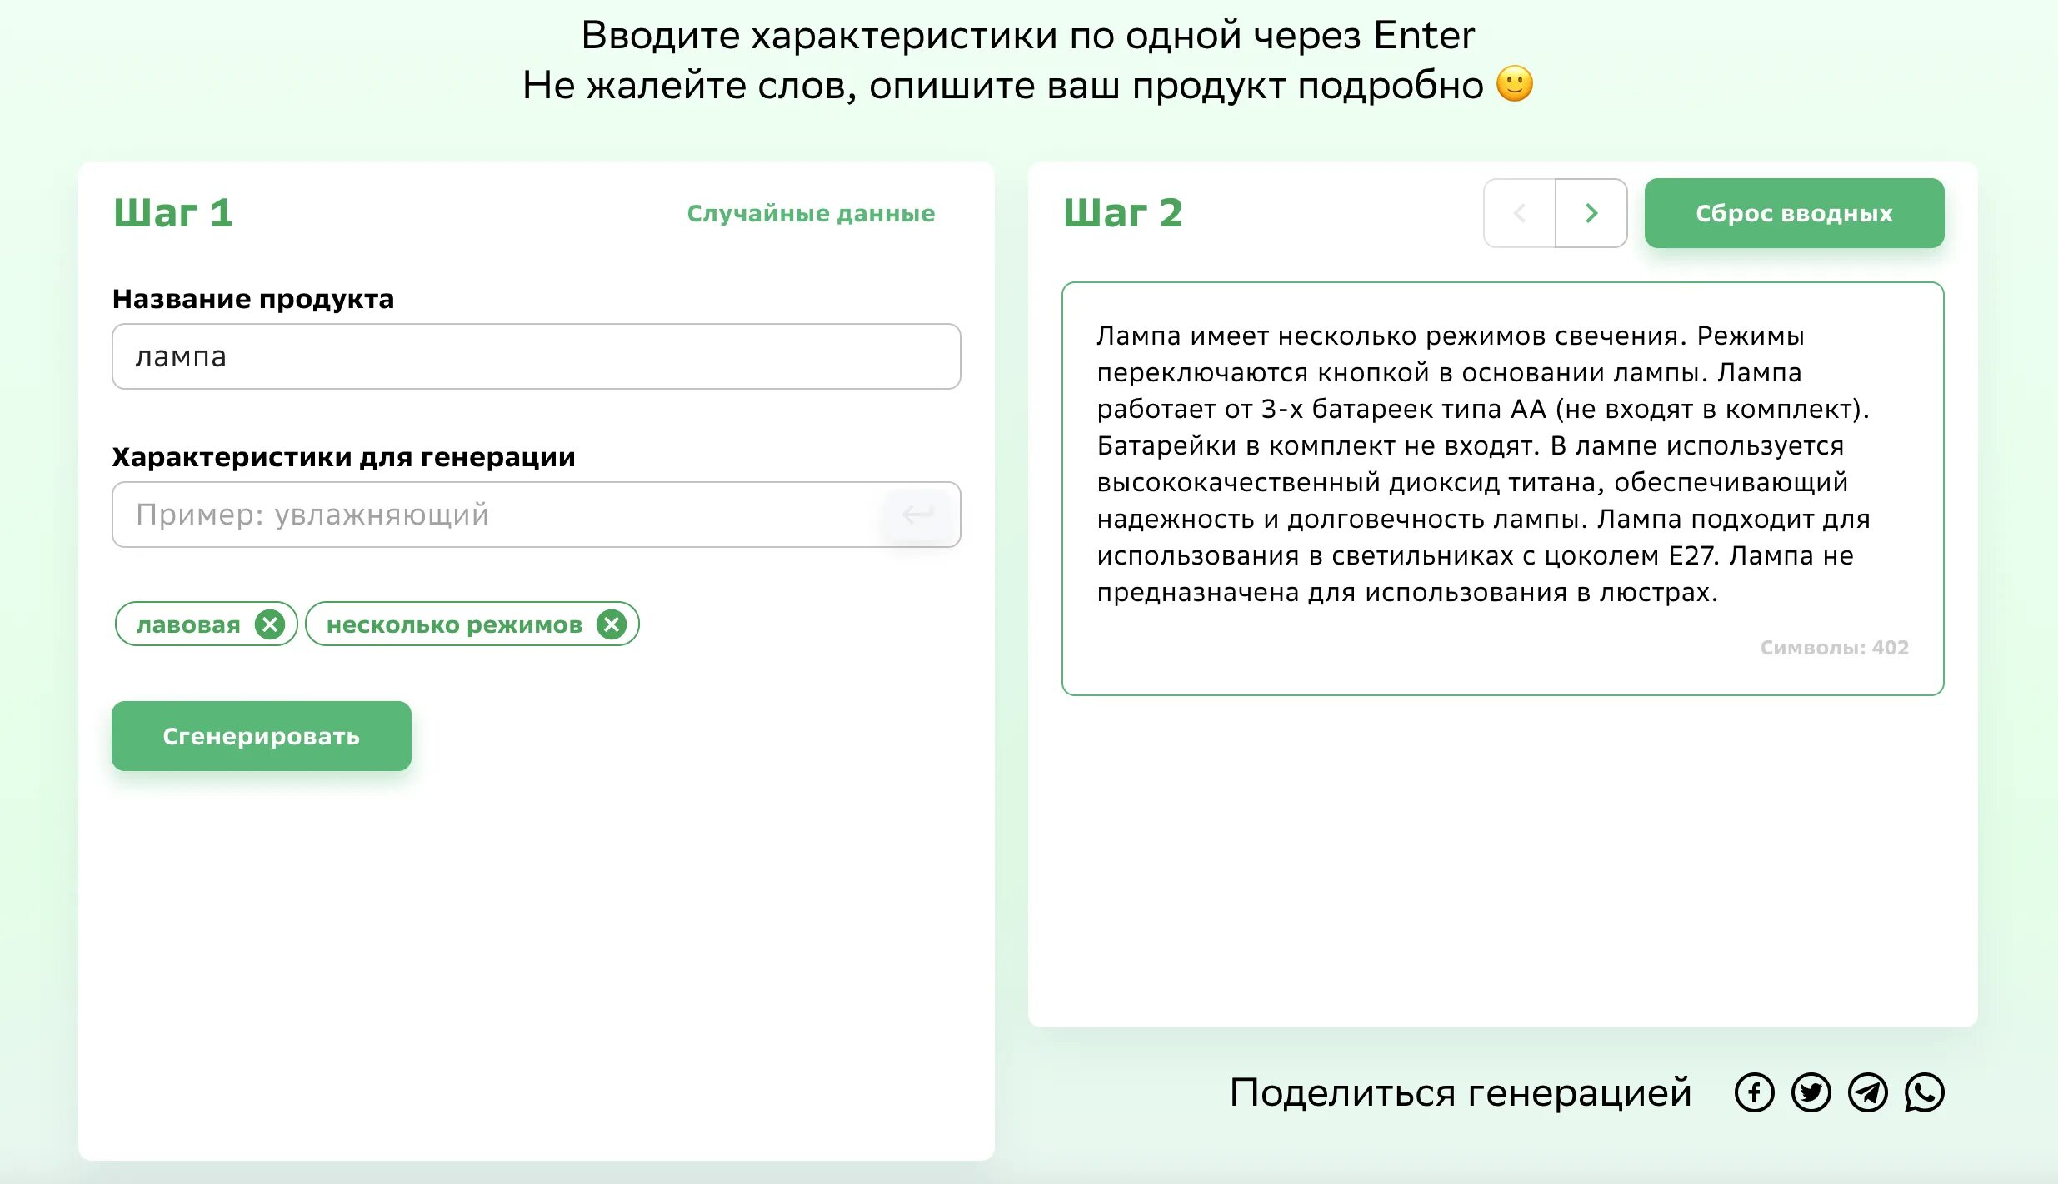Screen dimensions: 2058x1184
Task: Remove the 'лавовая' tag
Action: [269, 624]
